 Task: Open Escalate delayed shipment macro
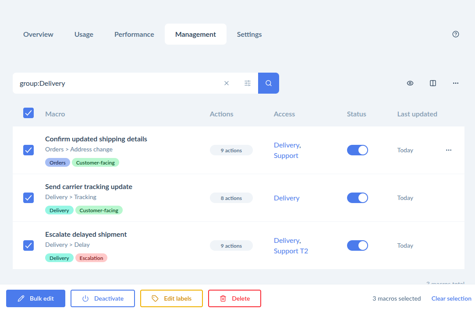point(86,234)
